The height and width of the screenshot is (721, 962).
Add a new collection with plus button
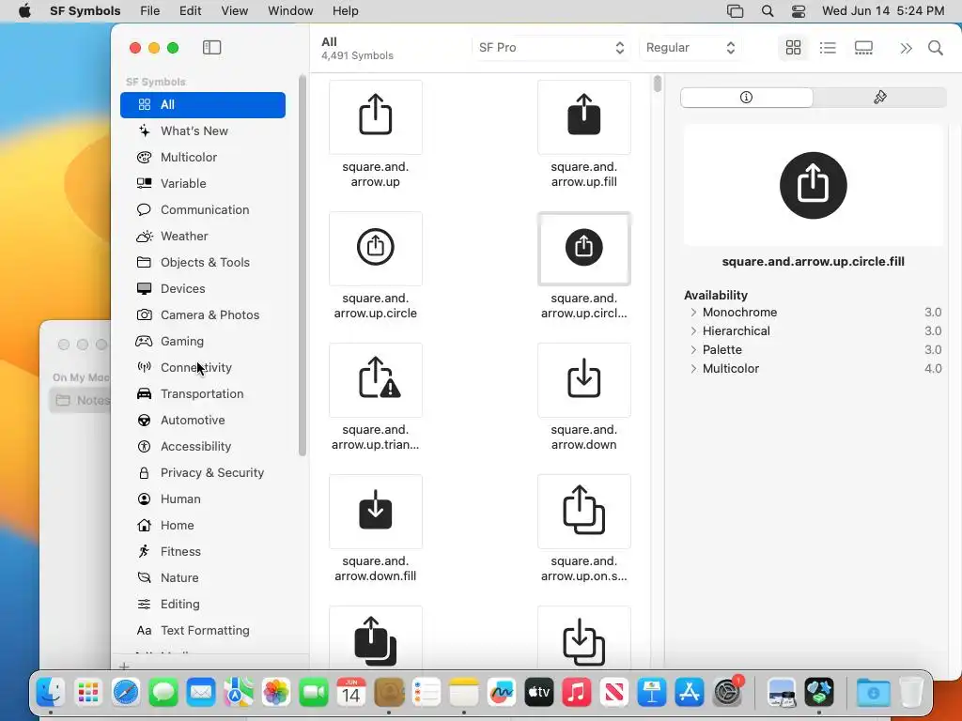coord(125,666)
